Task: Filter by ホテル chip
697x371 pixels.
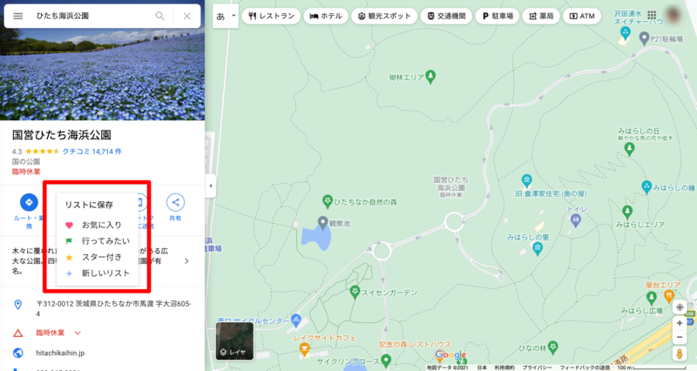Action: click(326, 16)
